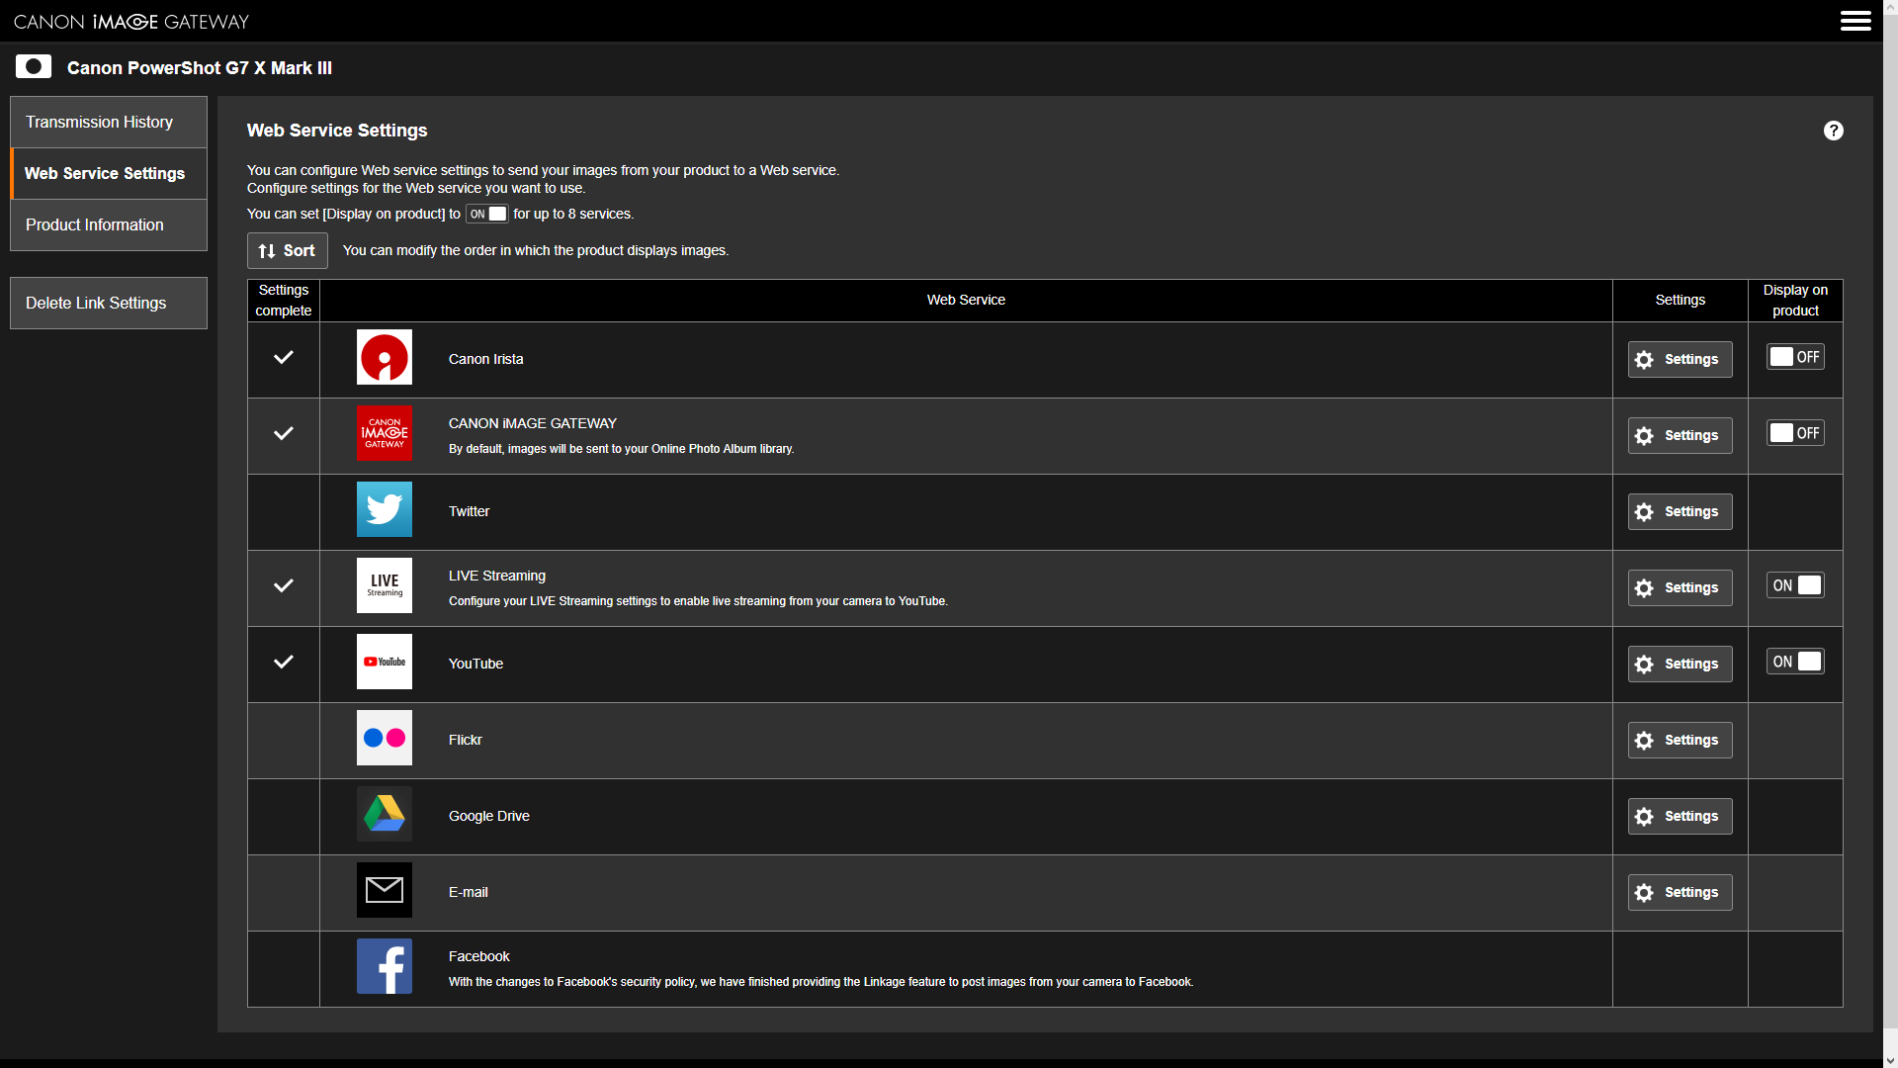
Task: Select Web Service Settings tab
Action: 109,173
